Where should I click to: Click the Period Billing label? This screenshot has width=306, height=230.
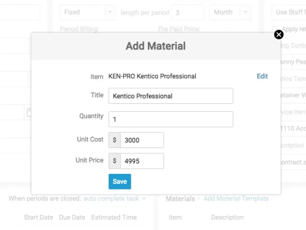79,29
